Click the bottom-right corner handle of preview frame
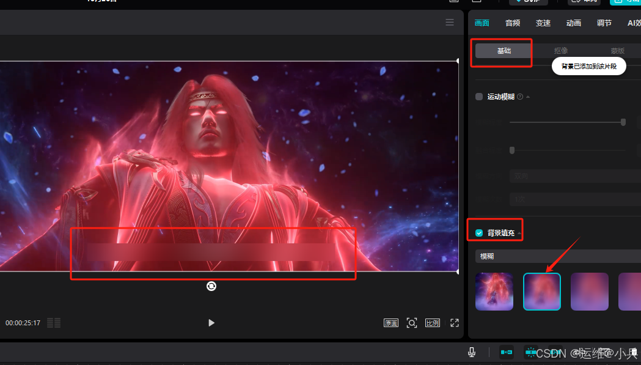The width and height of the screenshot is (641, 365). coord(458,271)
